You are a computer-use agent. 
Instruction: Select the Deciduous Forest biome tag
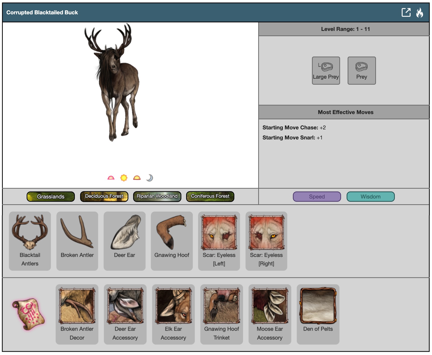[x=104, y=196]
